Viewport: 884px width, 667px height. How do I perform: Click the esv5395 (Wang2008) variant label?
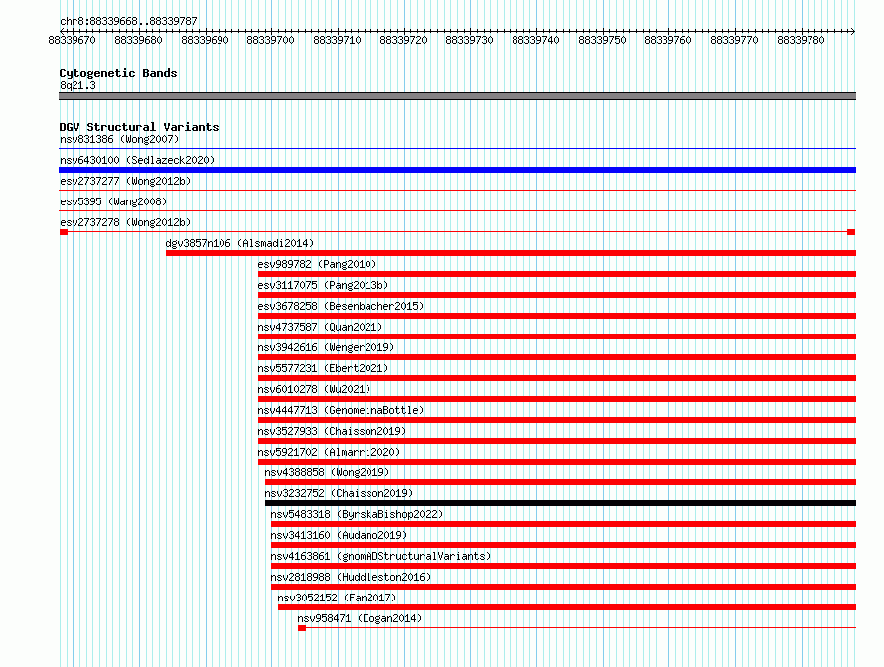(113, 201)
